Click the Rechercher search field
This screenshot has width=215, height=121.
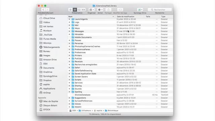click(160, 10)
